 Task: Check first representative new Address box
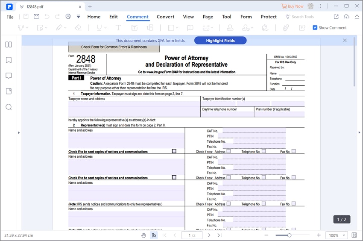click(229, 151)
